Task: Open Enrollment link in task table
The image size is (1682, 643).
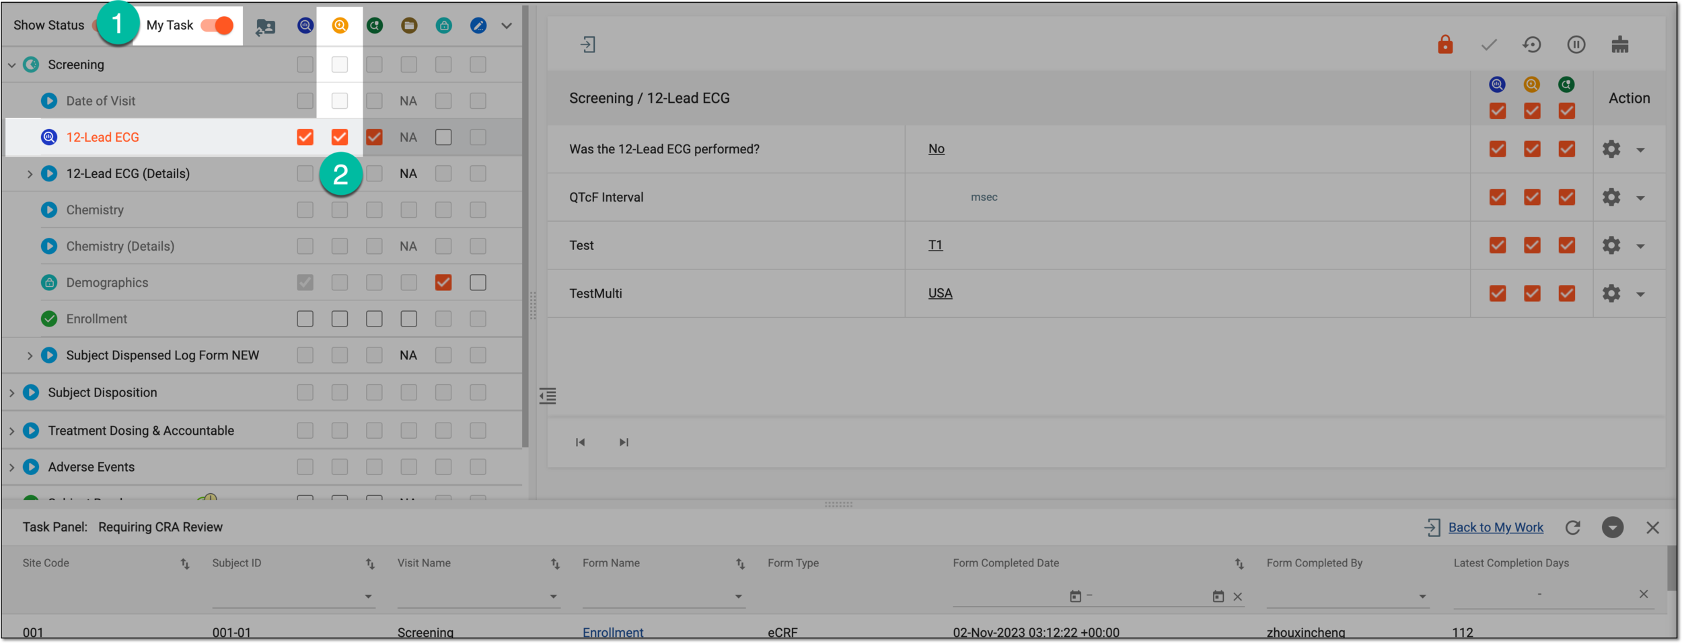Action: [613, 633]
